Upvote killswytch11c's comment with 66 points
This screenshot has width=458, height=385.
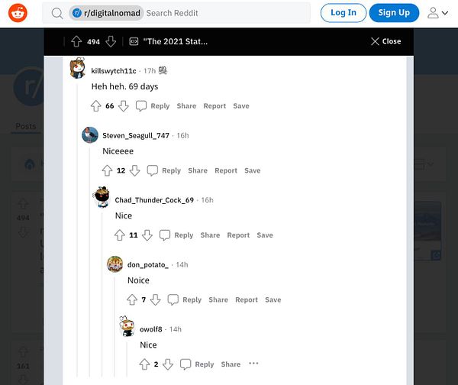point(96,106)
